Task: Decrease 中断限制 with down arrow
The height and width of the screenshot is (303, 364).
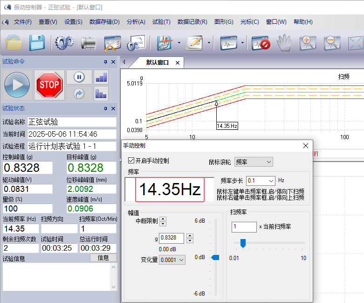Action: (163, 224)
